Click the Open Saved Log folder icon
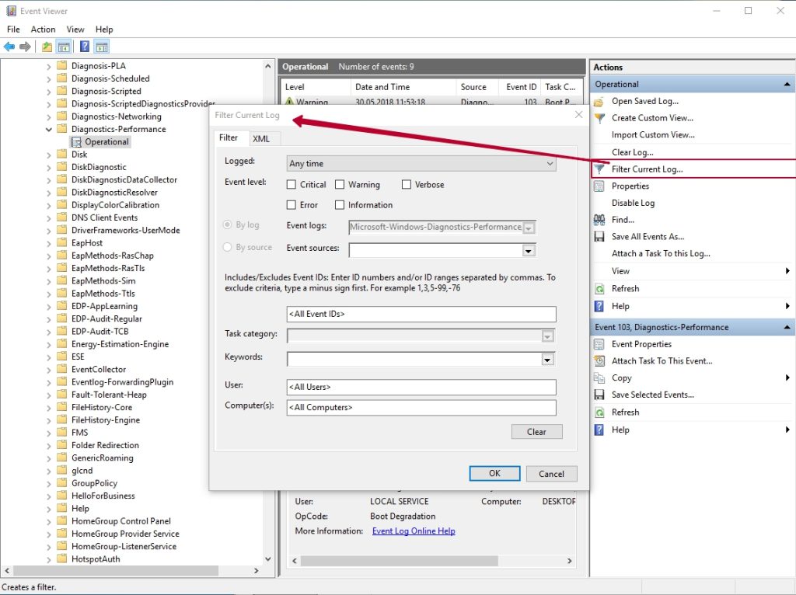 point(599,102)
